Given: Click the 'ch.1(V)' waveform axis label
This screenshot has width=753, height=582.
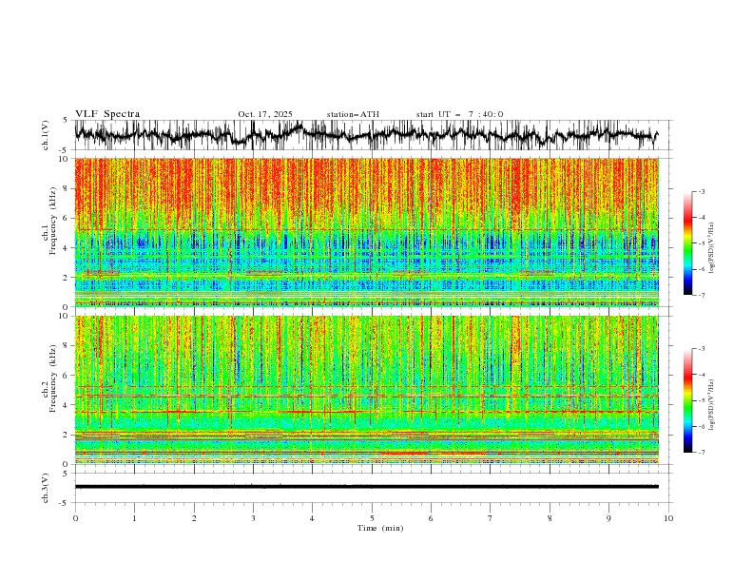Looking at the screenshot, I should pos(46,135).
